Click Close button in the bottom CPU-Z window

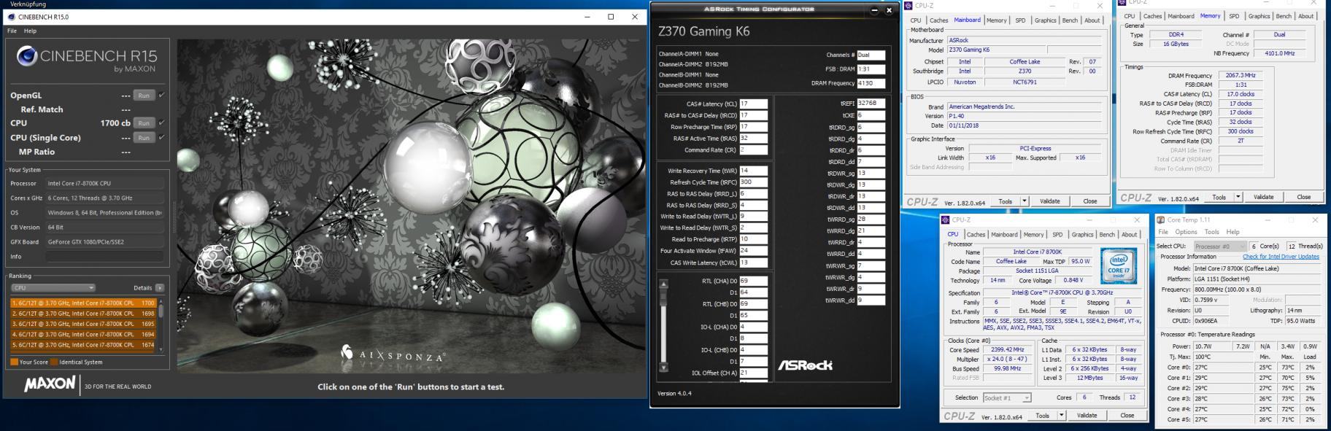point(1127,416)
